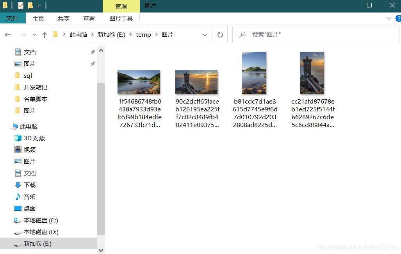Click 此电脑 in the address breadcrumb
Viewport: 401px width, 254px height.
click(x=78, y=34)
